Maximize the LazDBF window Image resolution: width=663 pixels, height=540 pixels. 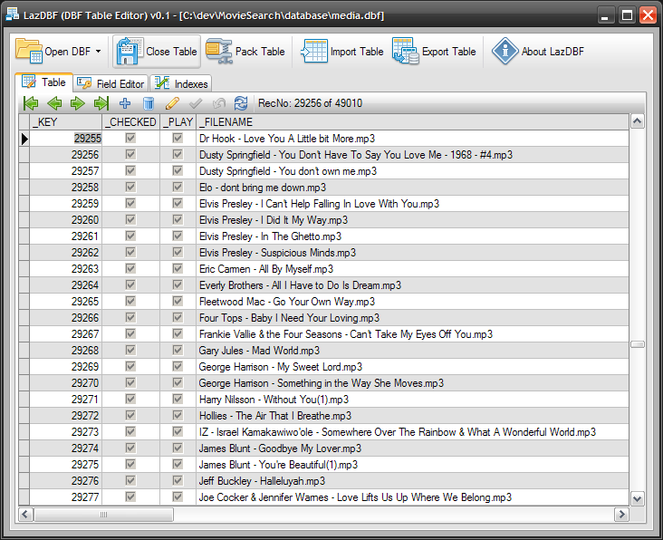tap(627, 15)
